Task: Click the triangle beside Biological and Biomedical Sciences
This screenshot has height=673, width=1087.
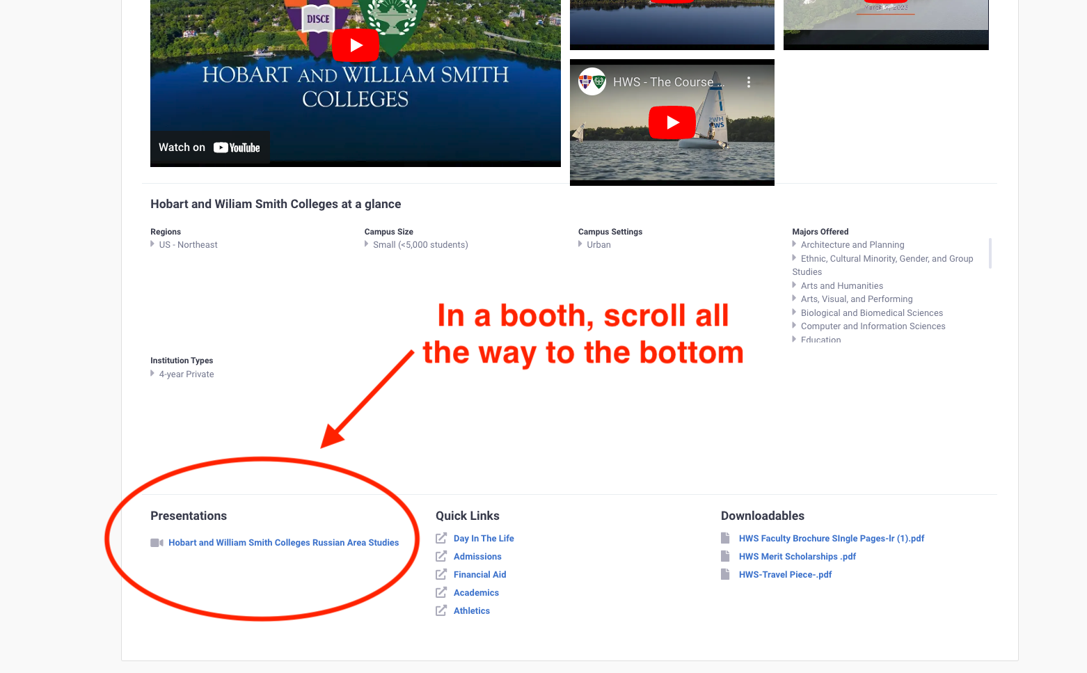Action: point(794,312)
